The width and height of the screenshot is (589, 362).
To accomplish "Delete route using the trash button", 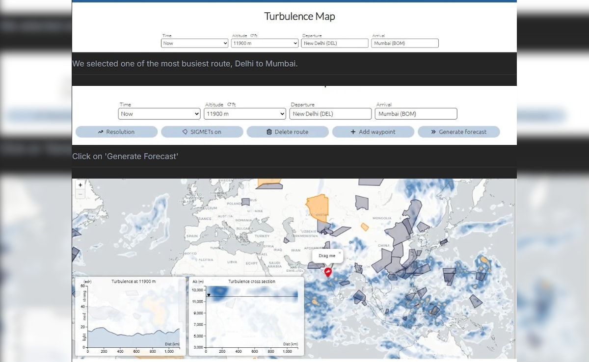I will tap(287, 132).
